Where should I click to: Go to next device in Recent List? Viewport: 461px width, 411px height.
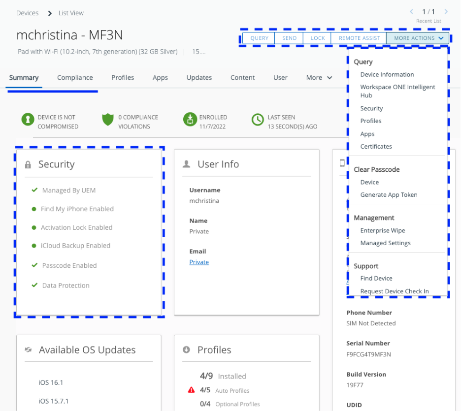[446, 11]
